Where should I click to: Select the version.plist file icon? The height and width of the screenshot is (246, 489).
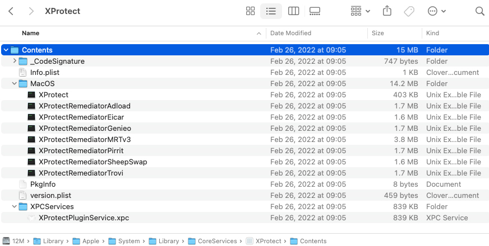[x=22, y=196]
